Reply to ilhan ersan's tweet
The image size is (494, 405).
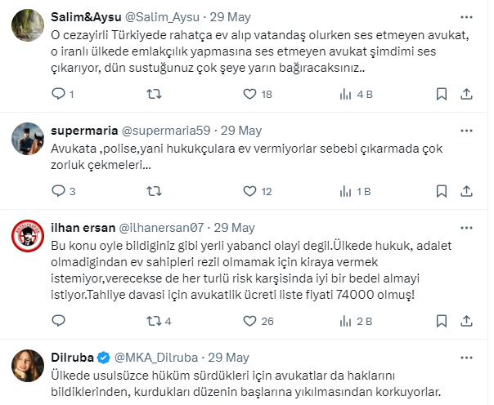coord(58,321)
